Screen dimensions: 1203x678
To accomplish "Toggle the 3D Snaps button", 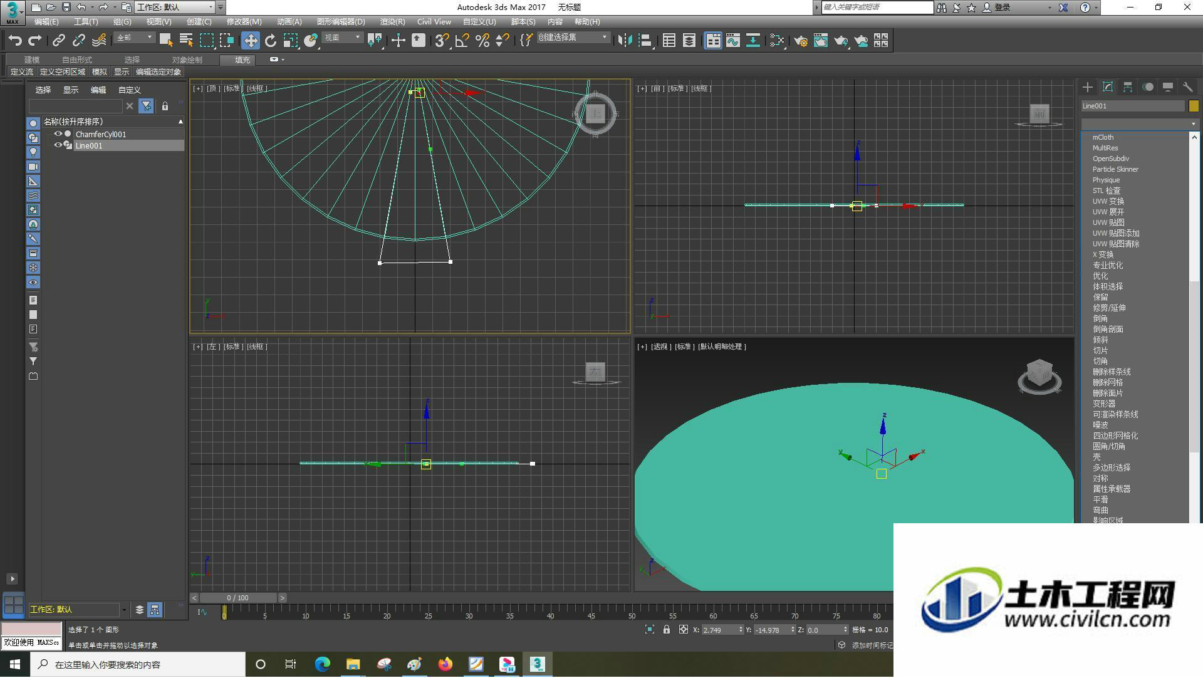I will [442, 41].
